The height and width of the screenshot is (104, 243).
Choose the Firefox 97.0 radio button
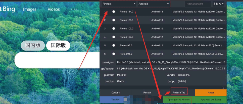coord(114,45)
